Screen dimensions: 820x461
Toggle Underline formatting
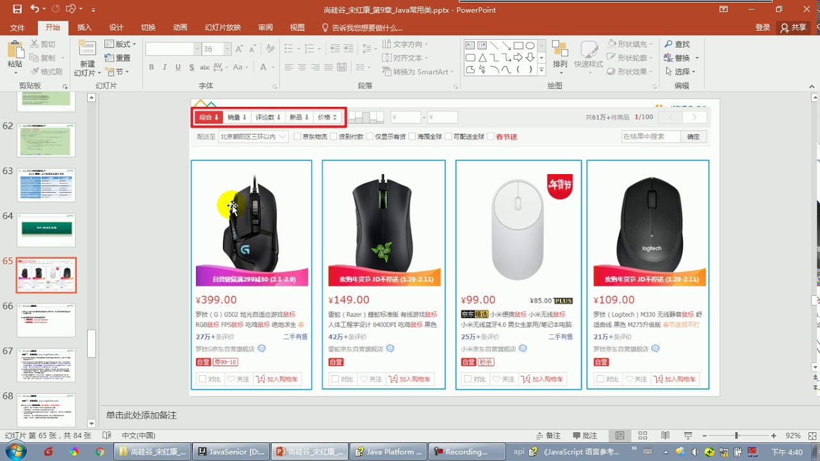(x=177, y=67)
